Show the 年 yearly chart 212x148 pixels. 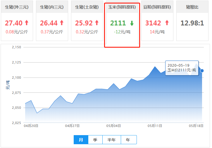coord(128,140)
